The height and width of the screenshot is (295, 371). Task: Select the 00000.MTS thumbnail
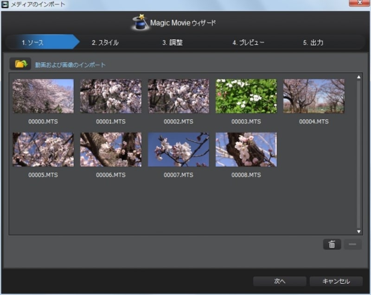click(x=43, y=96)
